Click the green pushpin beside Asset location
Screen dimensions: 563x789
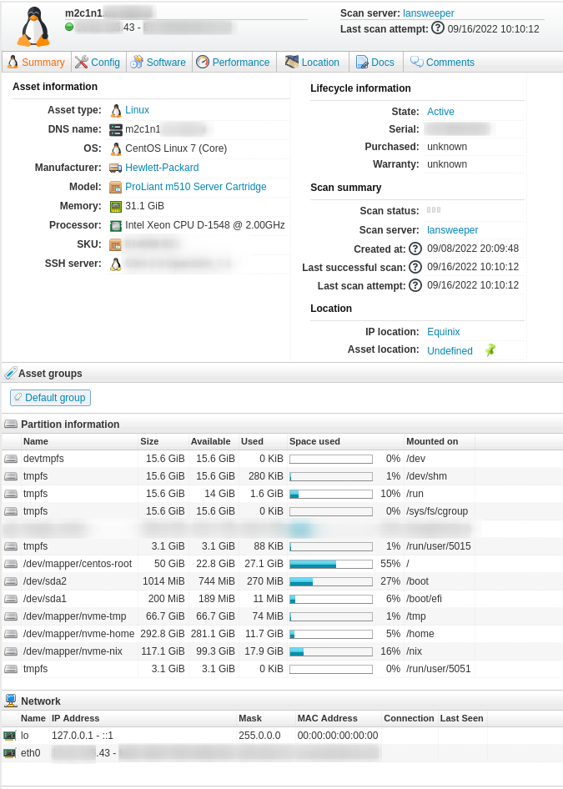490,350
